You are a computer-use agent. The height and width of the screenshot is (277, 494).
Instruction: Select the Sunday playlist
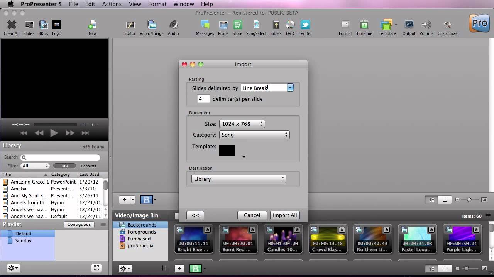[24, 240]
